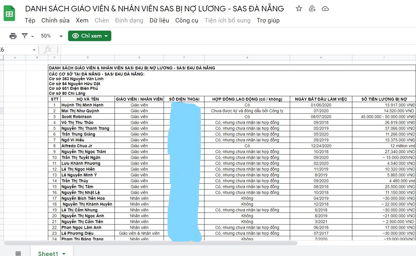
Task: Expand the Sheet1 tab menu
Action: coord(64,253)
